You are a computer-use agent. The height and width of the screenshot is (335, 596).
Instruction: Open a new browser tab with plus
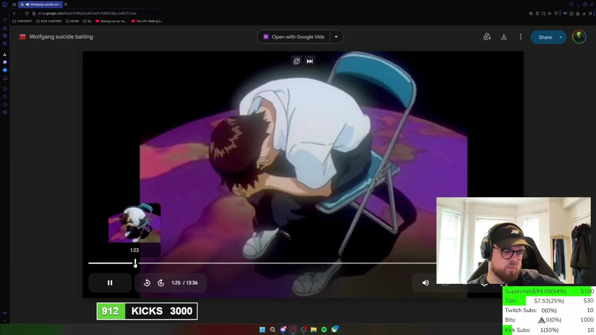[x=65, y=4]
